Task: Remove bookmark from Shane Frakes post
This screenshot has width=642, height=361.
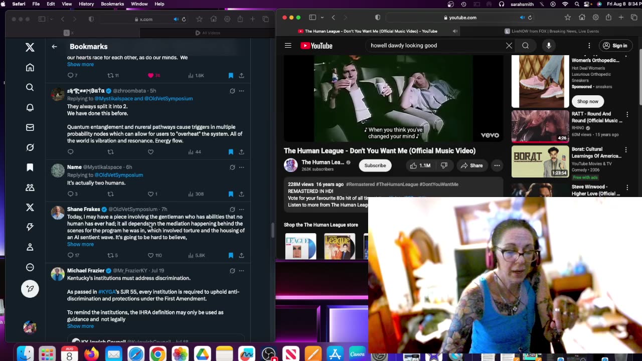Action: pos(231,255)
